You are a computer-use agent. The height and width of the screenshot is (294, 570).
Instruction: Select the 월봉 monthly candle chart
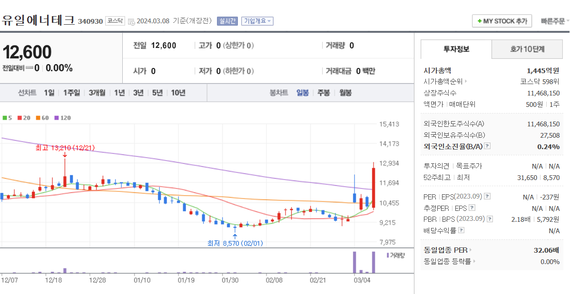345,93
